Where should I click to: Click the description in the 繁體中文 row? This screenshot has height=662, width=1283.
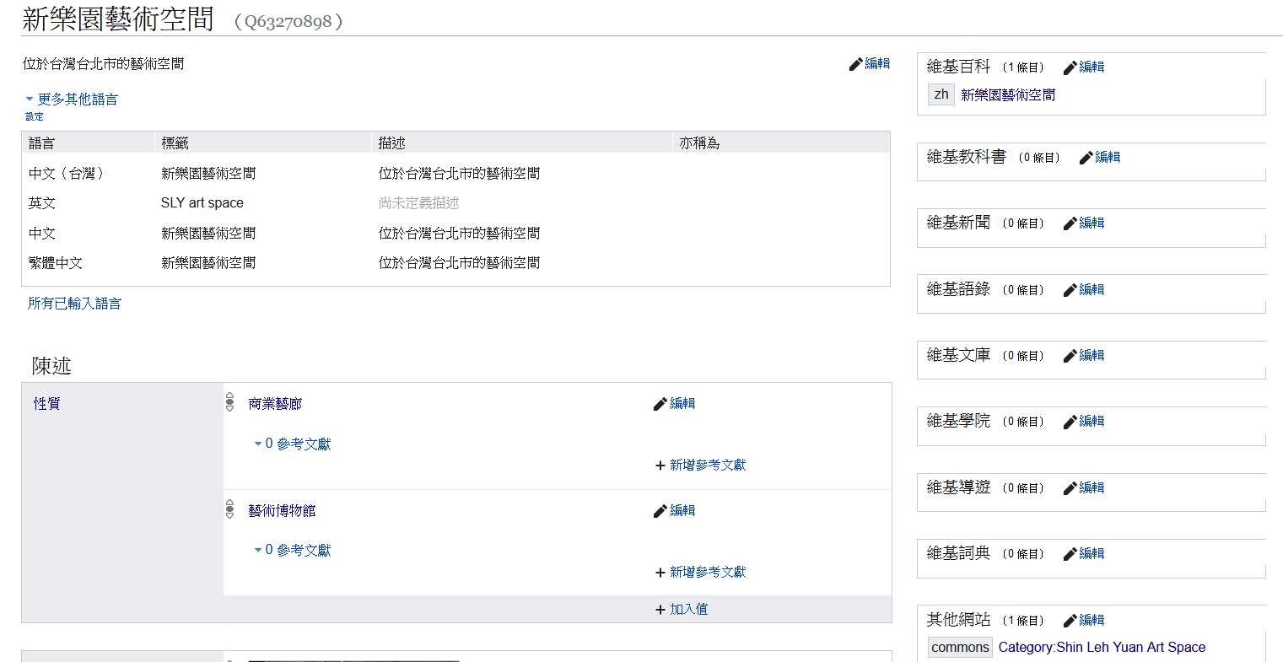point(459,263)
